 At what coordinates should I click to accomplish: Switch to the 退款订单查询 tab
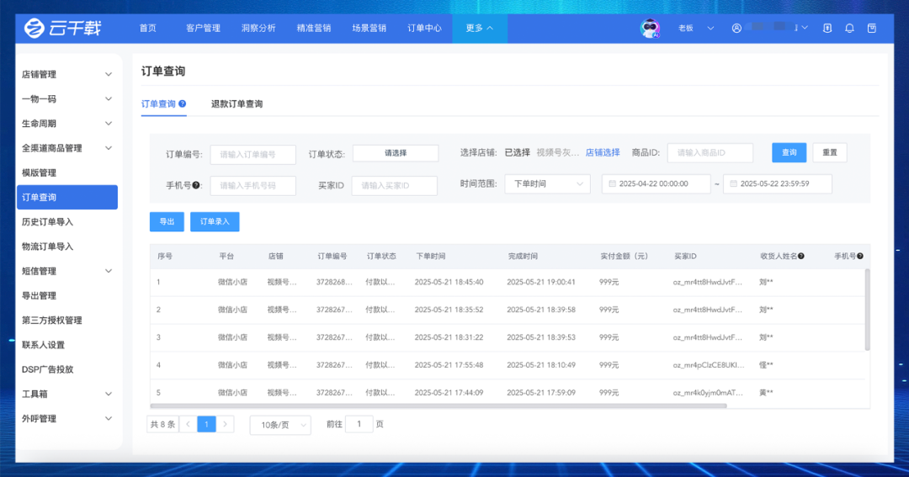pos(237,104)
